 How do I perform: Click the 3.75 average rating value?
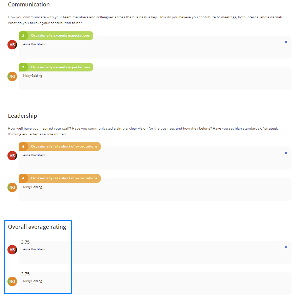25,242
